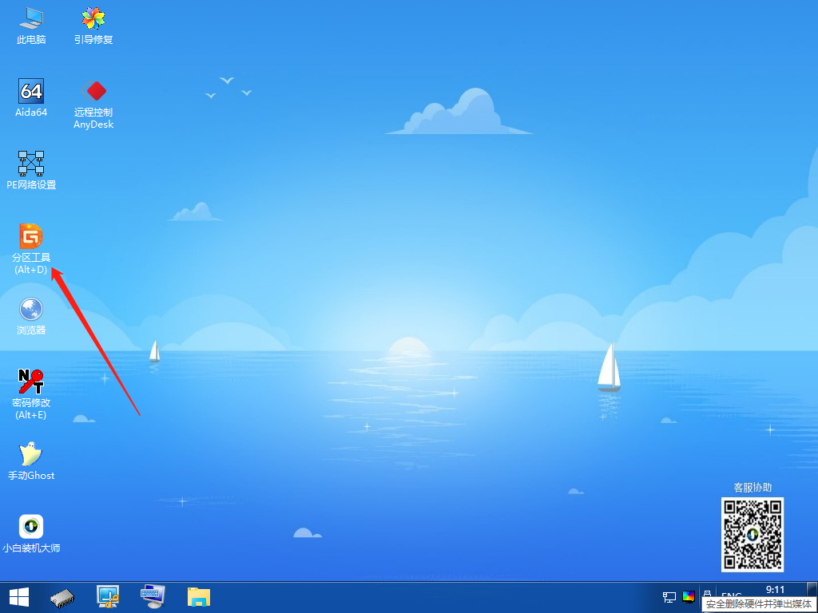818x613 pixels.
Task: Select 分区工具 (Alt+D) partition tool
Action: pyautogui.click(x=31, y=249)
